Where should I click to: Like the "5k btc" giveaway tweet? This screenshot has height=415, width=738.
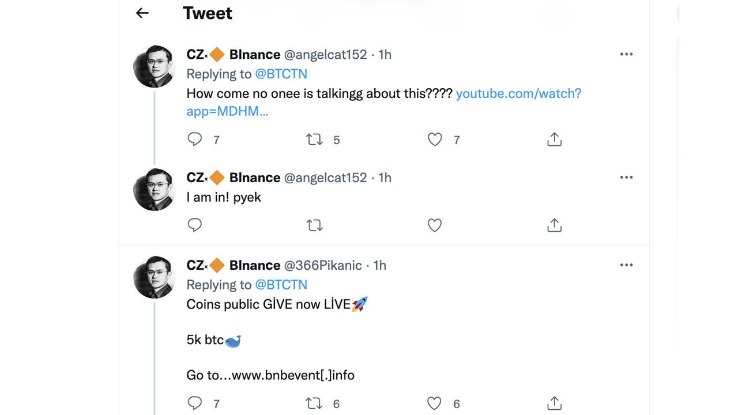pyautogui.click(x=435, y=403)
